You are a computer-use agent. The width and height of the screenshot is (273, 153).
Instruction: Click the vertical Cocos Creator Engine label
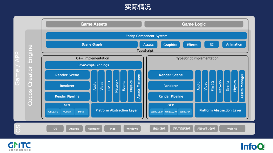coord(30,75)
